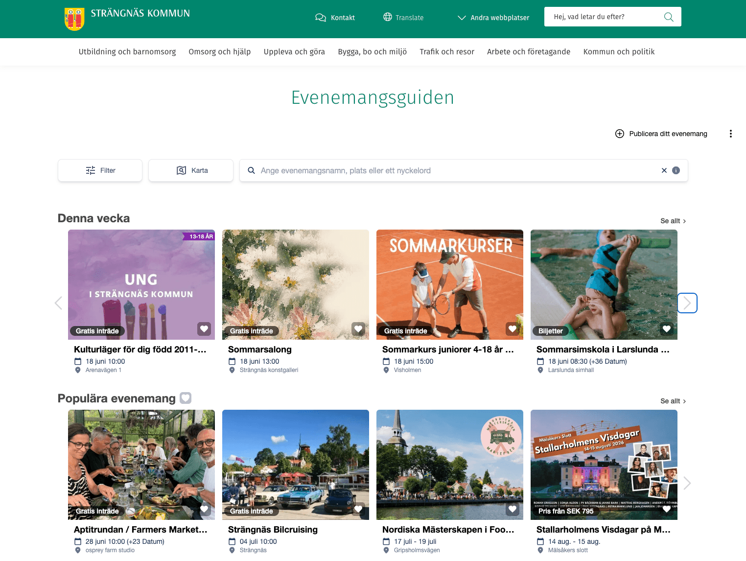746x561 pixels.
Task: Open the Kontakt link in the header
Action: click(x=335, y=18)
